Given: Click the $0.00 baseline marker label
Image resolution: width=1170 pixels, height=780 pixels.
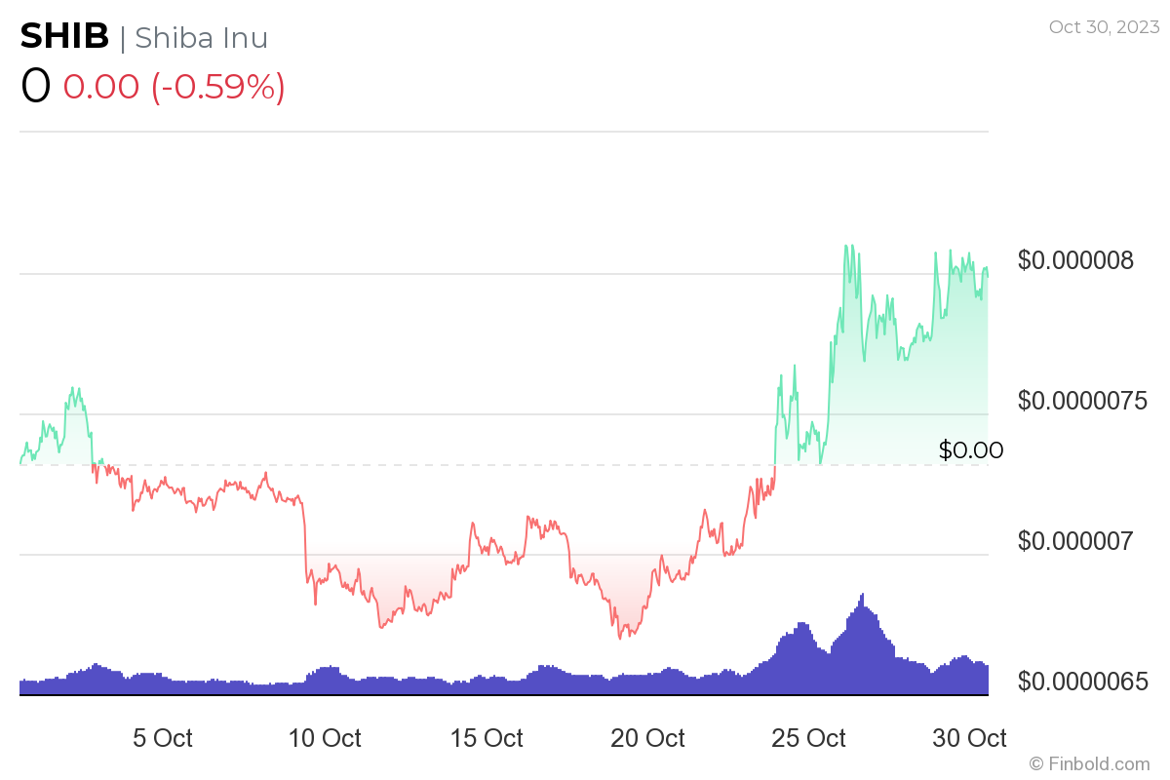Looking at the screenshot, I should pyautogui.click(x=970, y=449).
